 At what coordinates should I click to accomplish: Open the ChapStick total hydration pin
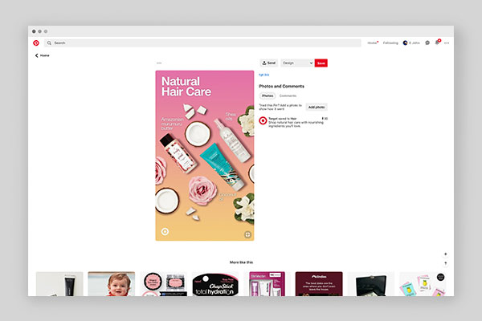click(x=215, y=284)
